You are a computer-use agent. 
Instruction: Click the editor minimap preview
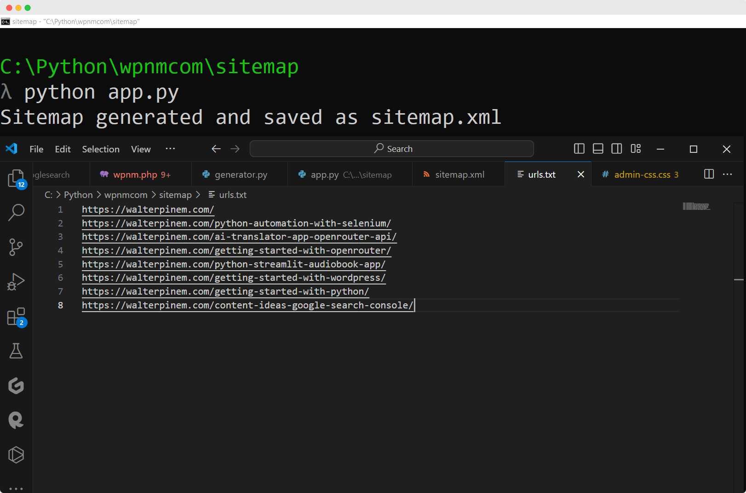[x=696, y=206]
